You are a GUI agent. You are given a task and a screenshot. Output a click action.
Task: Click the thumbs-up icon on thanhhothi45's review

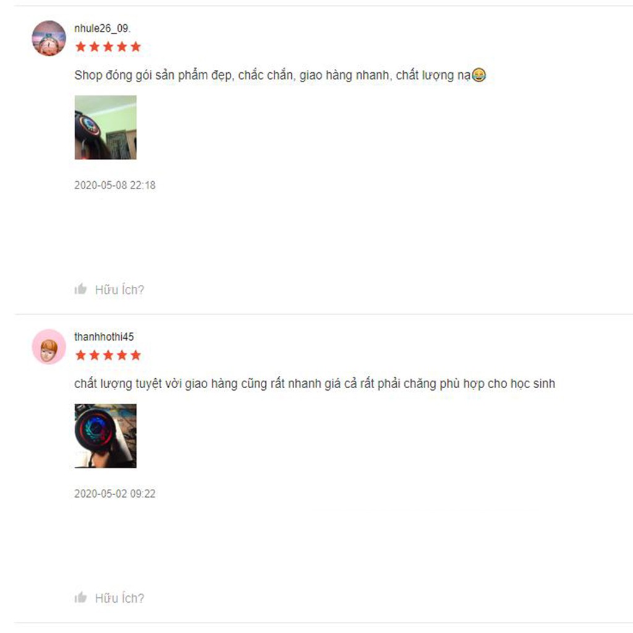click(x=81, y=597)
